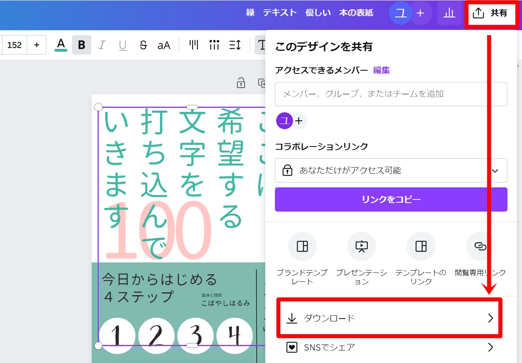Screen dimensions: 522x363
Task: Click the こばやしはるみ author name
Action: (x=226, y=303)
